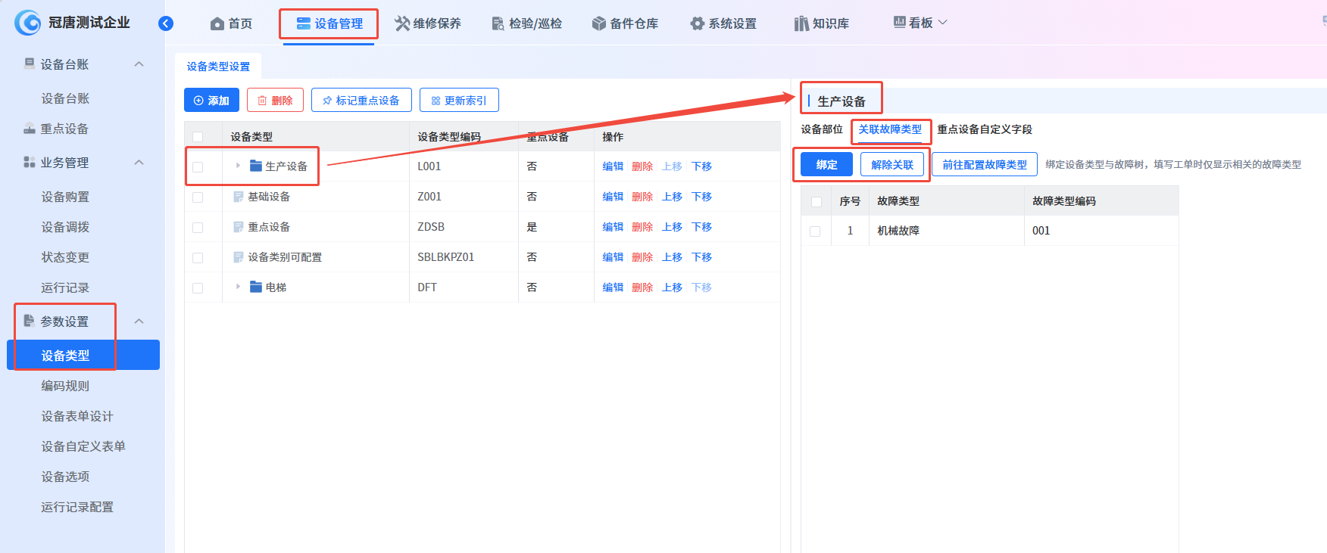Open the 编码规则 sidebar menu item
The width and height of the screenshot is (1327, 553).
click(65, 386)
